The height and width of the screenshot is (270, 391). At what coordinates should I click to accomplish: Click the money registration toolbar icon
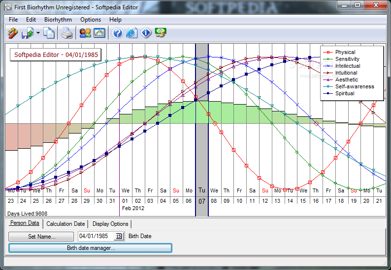point(161,33)
